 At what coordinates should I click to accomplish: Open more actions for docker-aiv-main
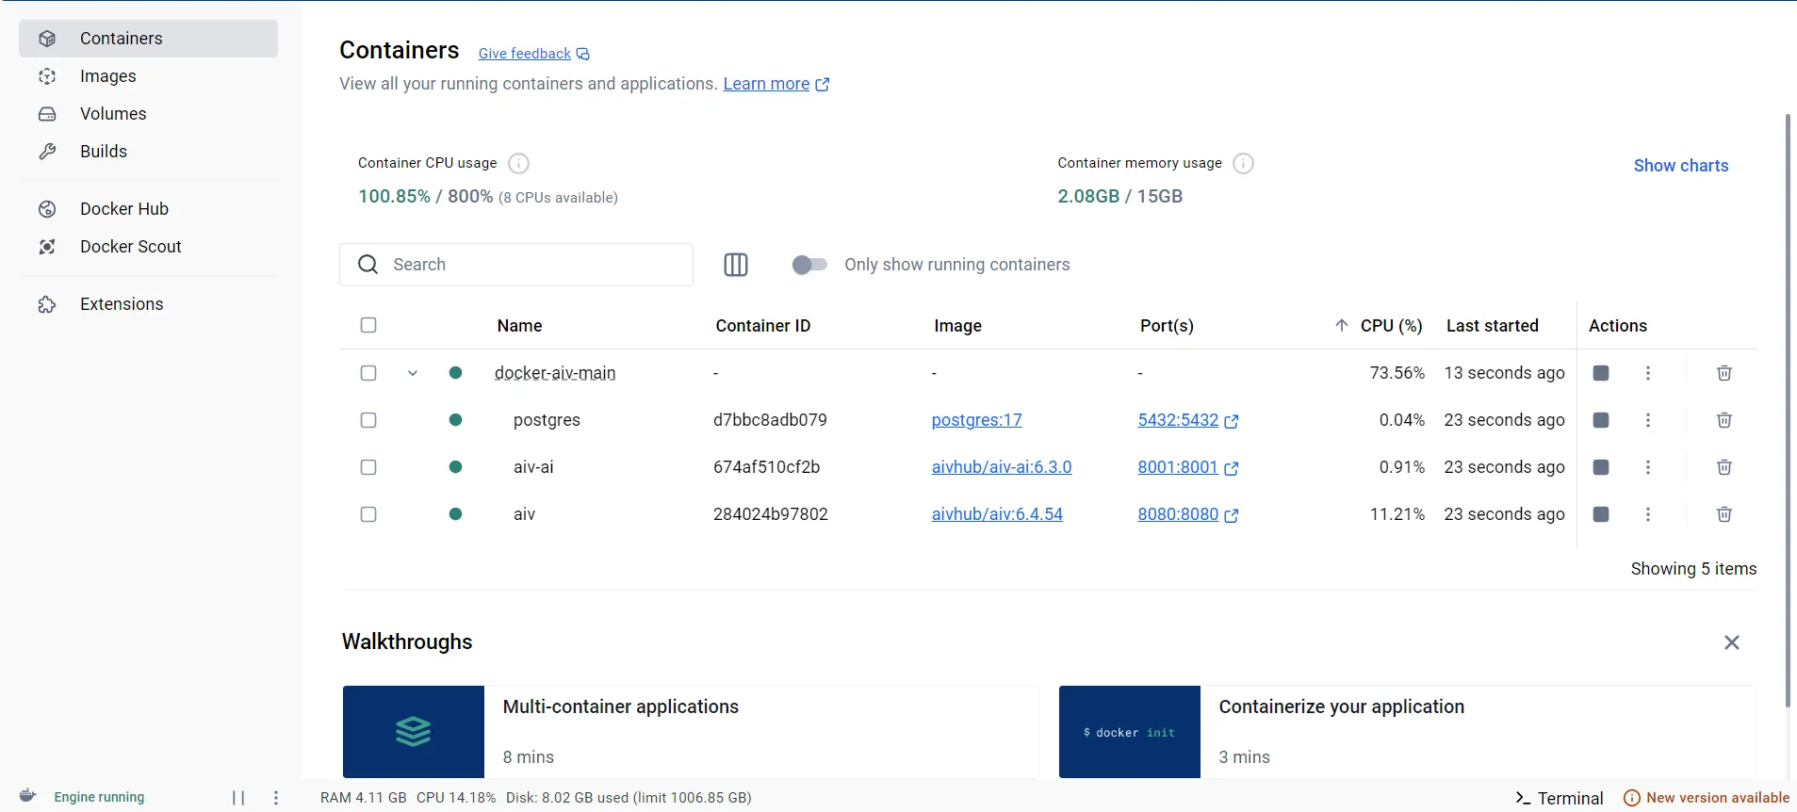[x=1648, y=373]
